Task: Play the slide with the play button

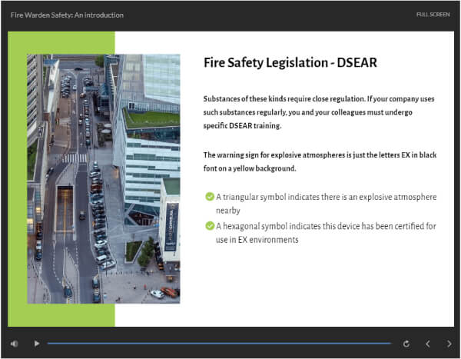Action: [x=37, y=344]
